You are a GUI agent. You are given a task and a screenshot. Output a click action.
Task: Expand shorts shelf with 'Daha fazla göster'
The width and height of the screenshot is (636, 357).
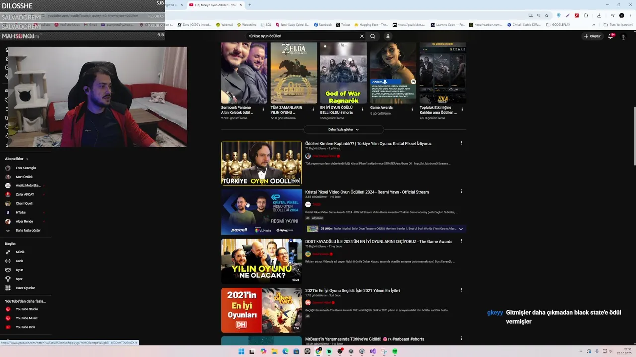pyautogui.click(x=343, y=129)
